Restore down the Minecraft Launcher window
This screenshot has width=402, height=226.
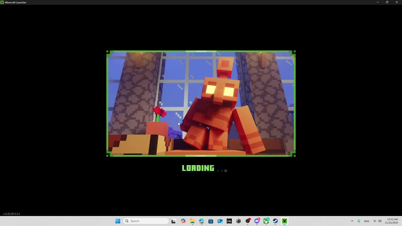click(387, 2)
